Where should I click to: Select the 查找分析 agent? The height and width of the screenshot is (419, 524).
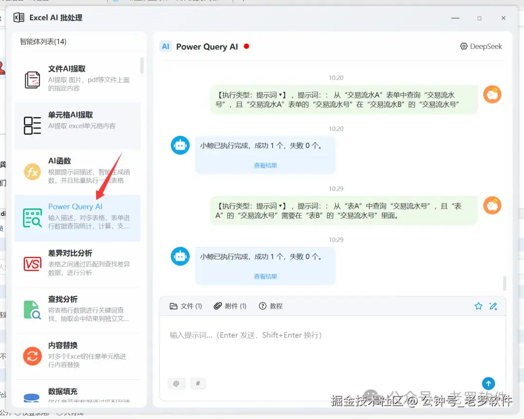tap(78, 310)
